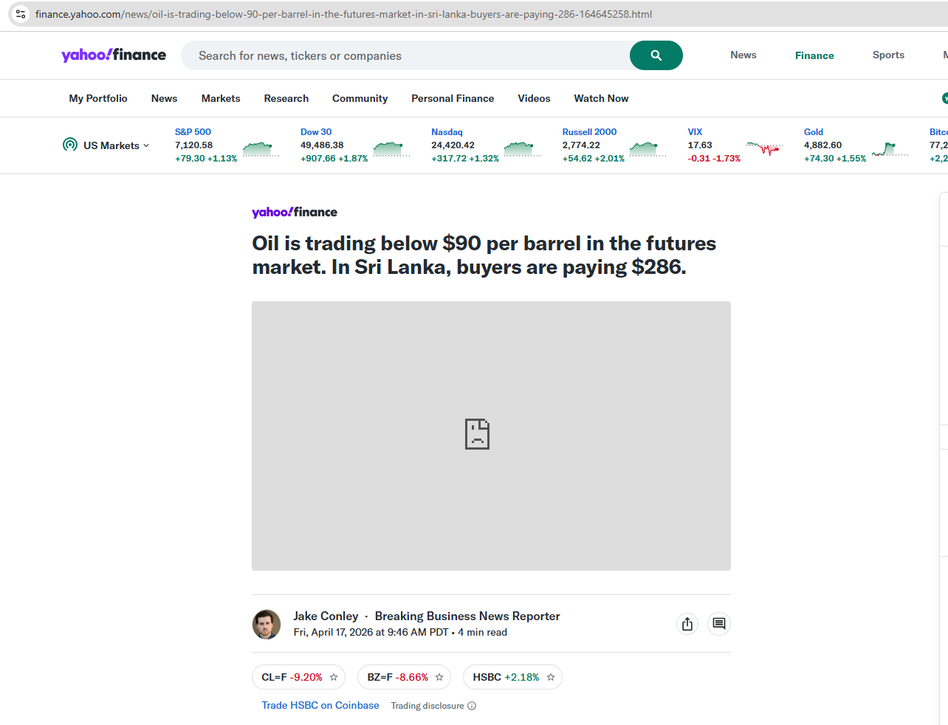Image resolution: width=948 pixels, height=725 pixels.
Task: Click the Gold ticker link
Action: [x=814, y=132]
